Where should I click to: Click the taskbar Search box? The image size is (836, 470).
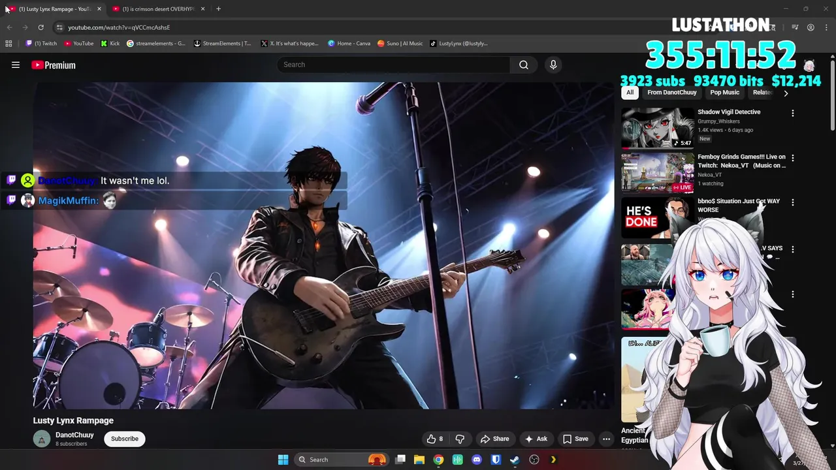341,460
